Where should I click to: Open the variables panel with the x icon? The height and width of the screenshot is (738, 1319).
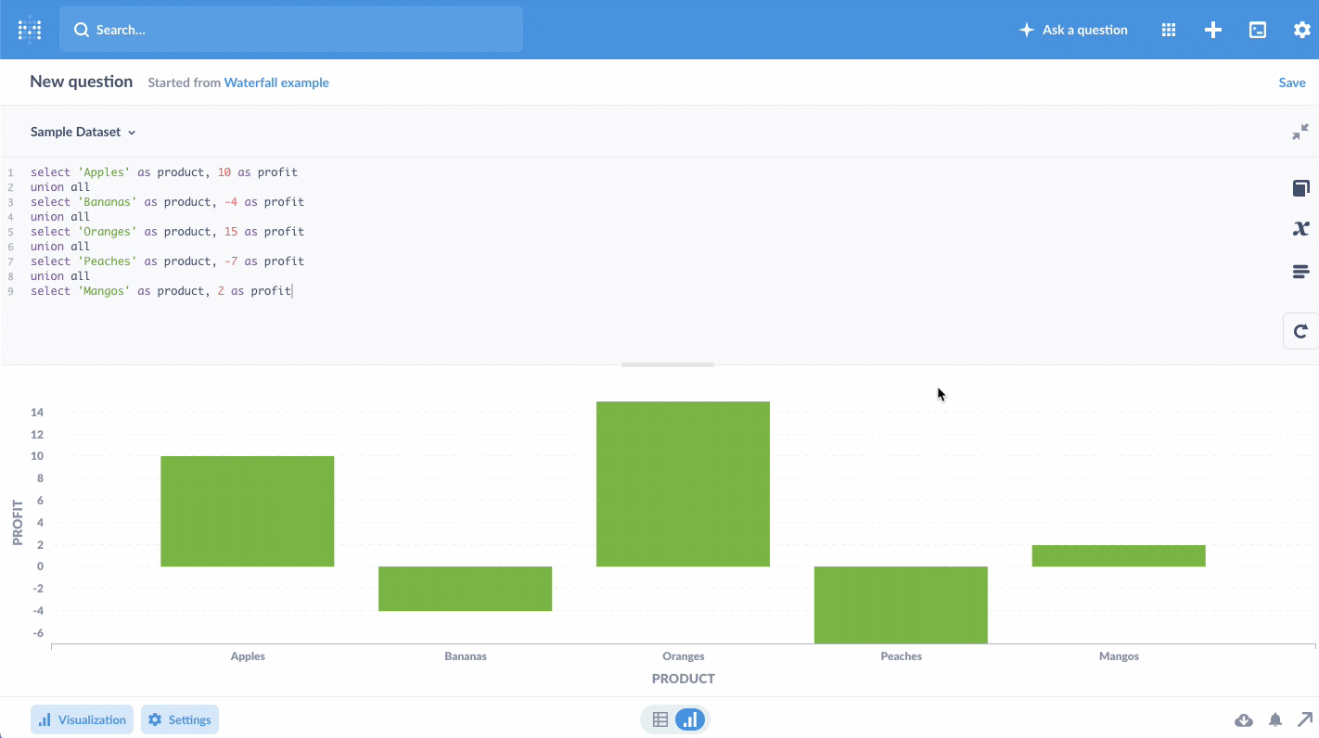1300,228
